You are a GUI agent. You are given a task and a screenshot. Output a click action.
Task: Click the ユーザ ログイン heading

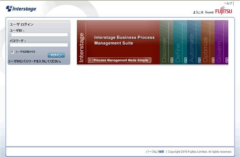point(22,24)
